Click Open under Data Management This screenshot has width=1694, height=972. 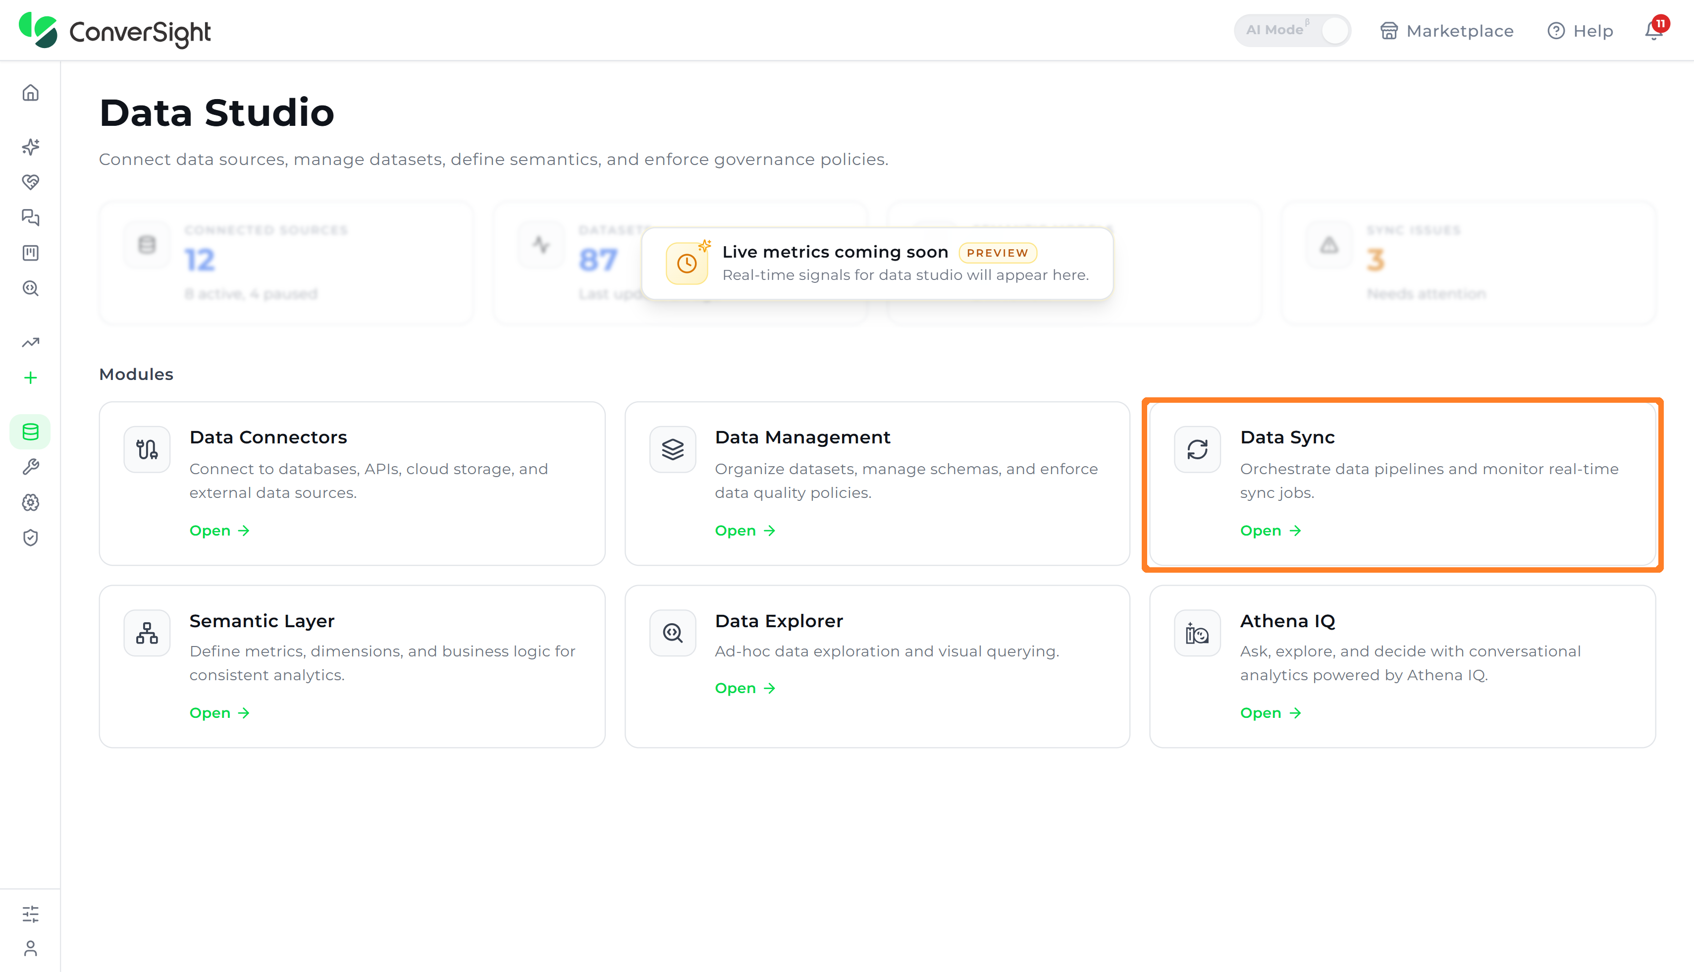coord(745,531)
